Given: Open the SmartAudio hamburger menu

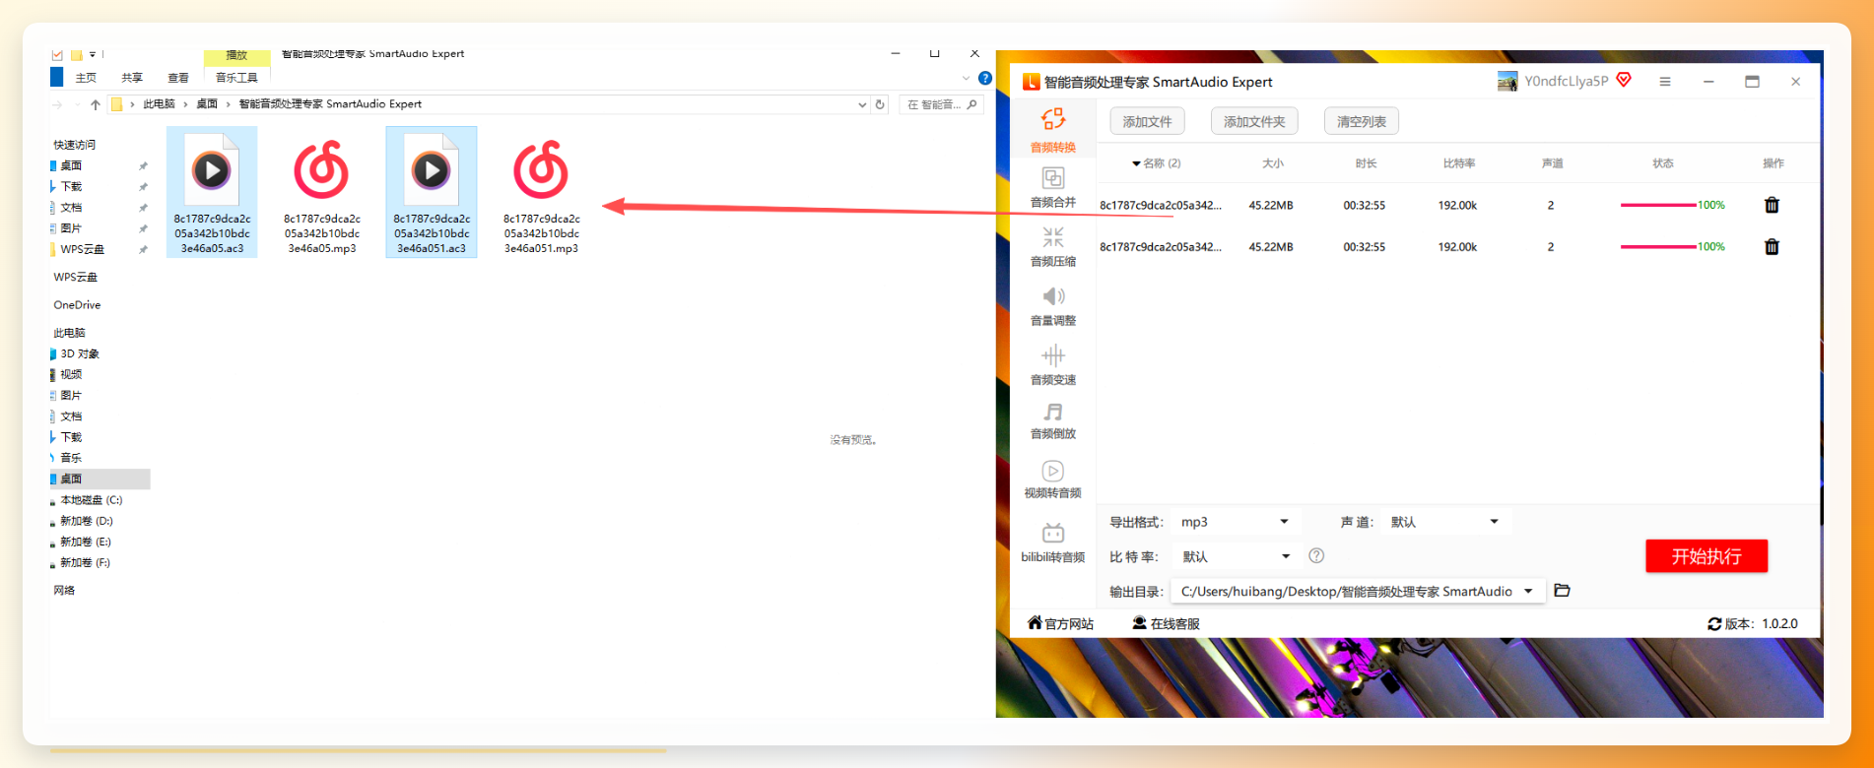Looking at the screenshot, I should coord(1664,82).
